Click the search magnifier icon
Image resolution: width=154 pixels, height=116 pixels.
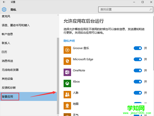pyautogui.click(x=151, y=9)
